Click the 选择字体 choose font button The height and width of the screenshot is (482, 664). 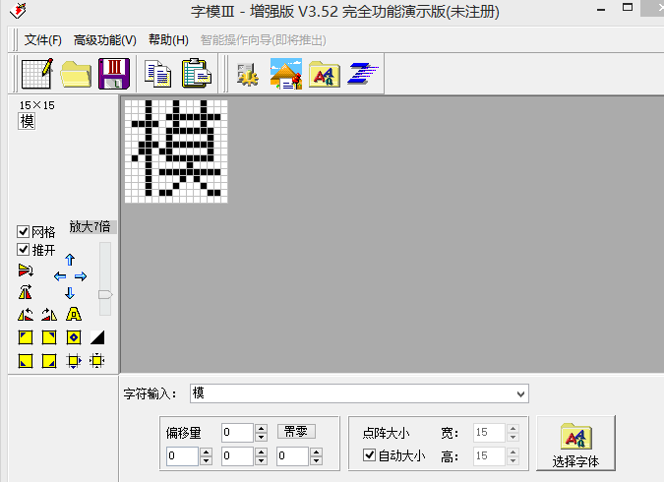click(x=575, y=444)
